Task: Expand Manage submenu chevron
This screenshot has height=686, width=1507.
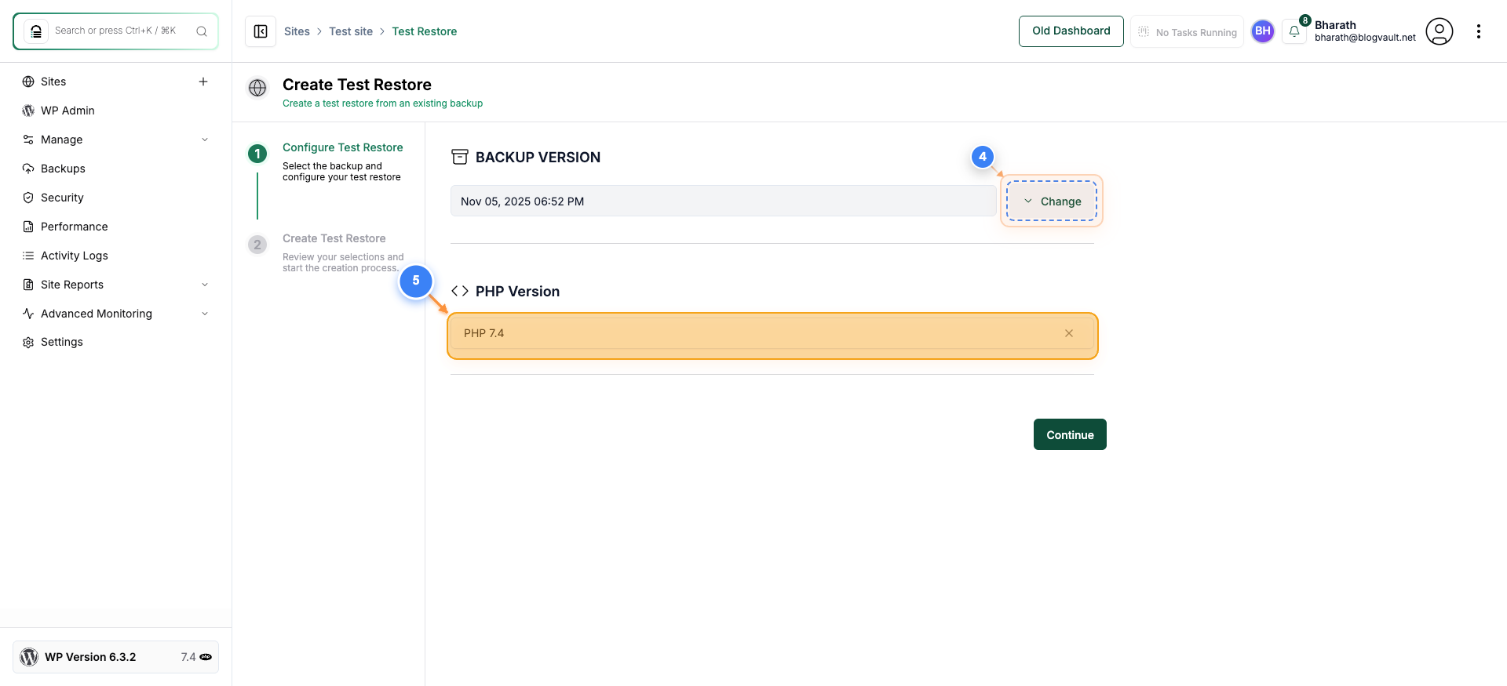Action: coord(205,140)
